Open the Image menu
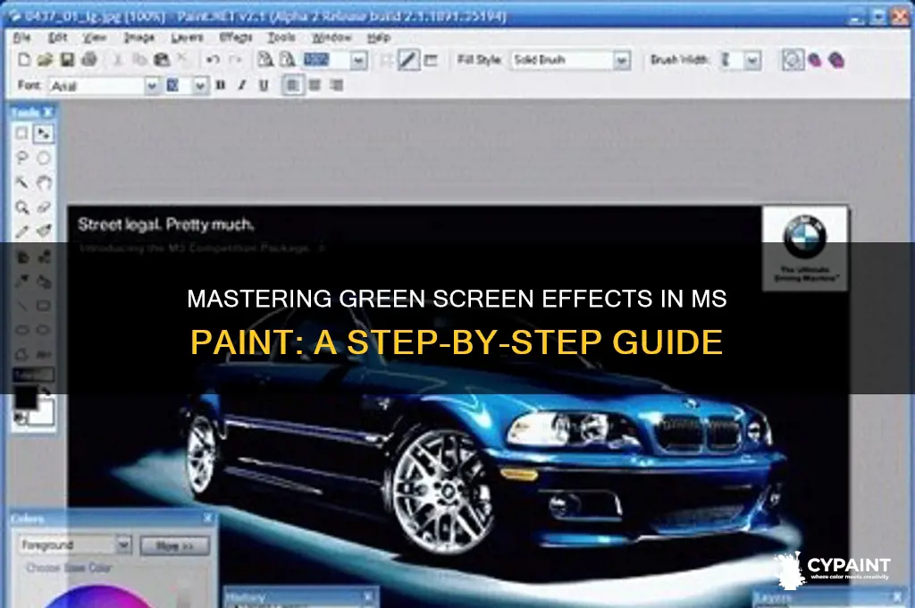 coord(139,38)
